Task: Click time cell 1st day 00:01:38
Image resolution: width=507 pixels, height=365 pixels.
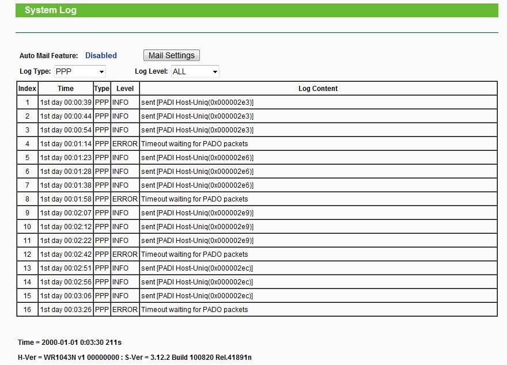Action: [x=66, y=185]
